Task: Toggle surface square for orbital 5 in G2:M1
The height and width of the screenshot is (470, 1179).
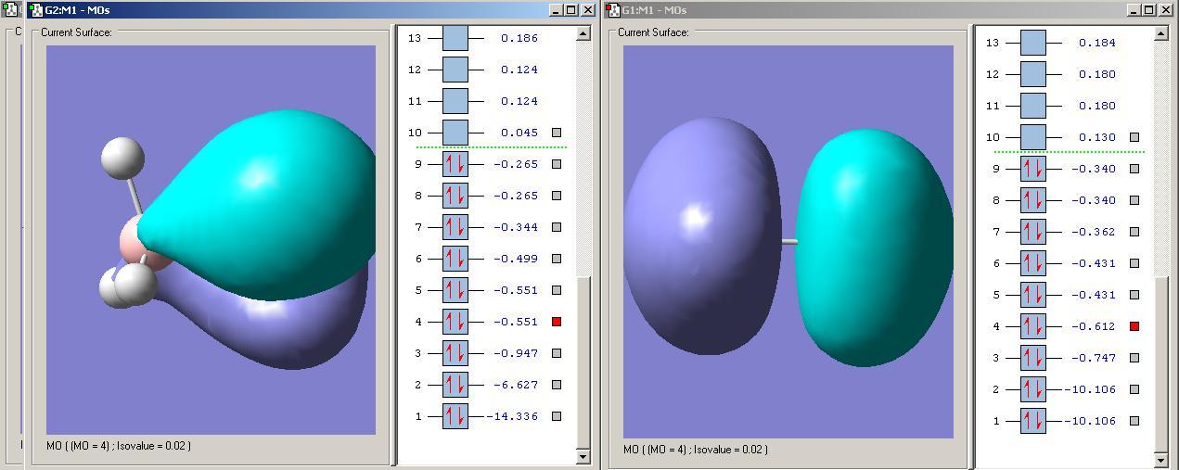Action: pyautogui.click(x=557, y=290)
